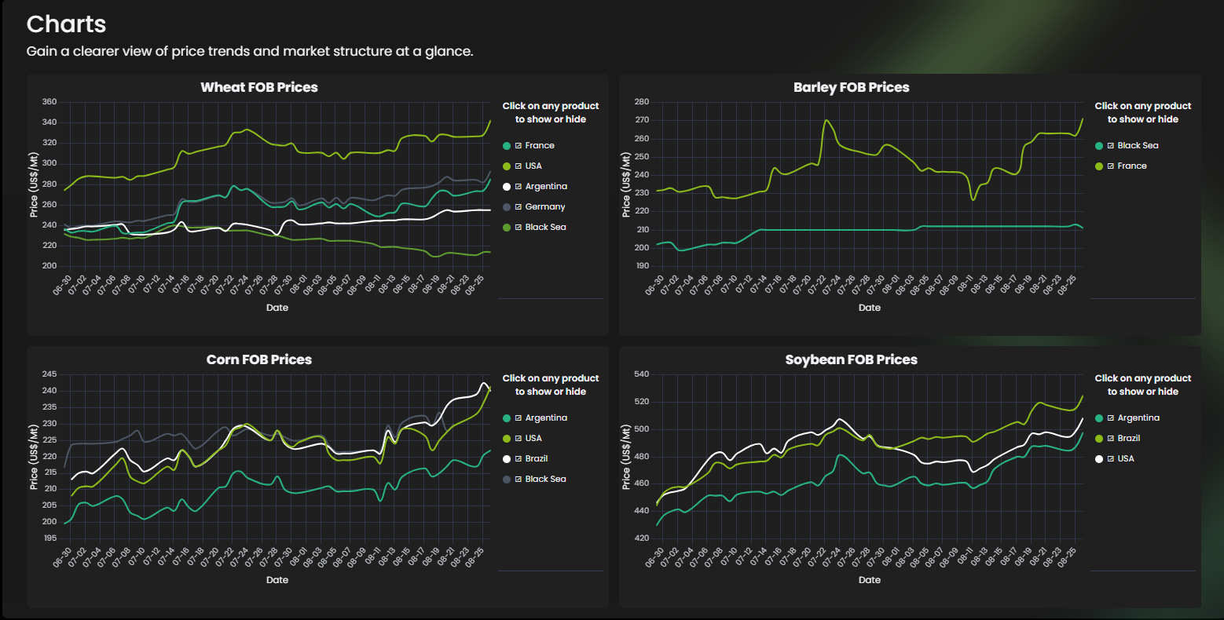Viewport: 1224px width, 620px height.
Task: Click white USA dot in Soybean legend
Action: point(1099,459)
